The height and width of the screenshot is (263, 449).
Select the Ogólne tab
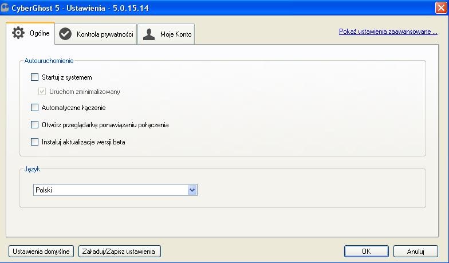pos(30,33)
